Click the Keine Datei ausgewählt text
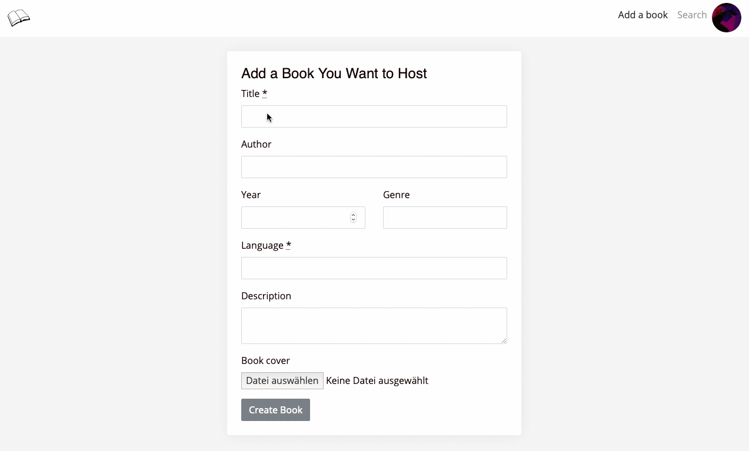The width and height of the screenshot is (749, 451). [x=377, y=380]
